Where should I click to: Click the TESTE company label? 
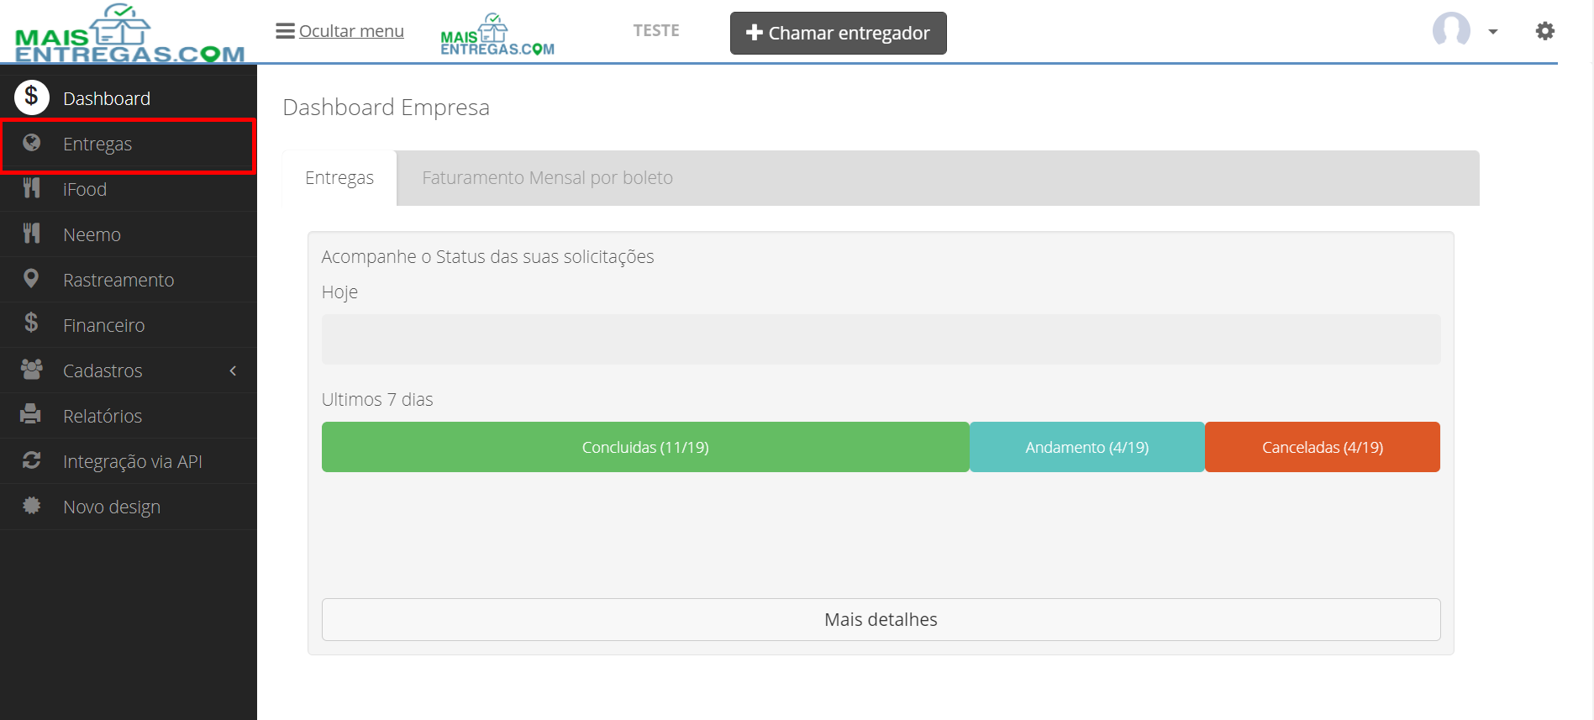[x=656, y=30]
